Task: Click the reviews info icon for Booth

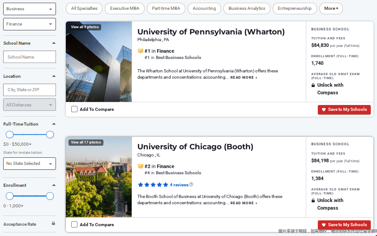Action: tap(191, 184)
